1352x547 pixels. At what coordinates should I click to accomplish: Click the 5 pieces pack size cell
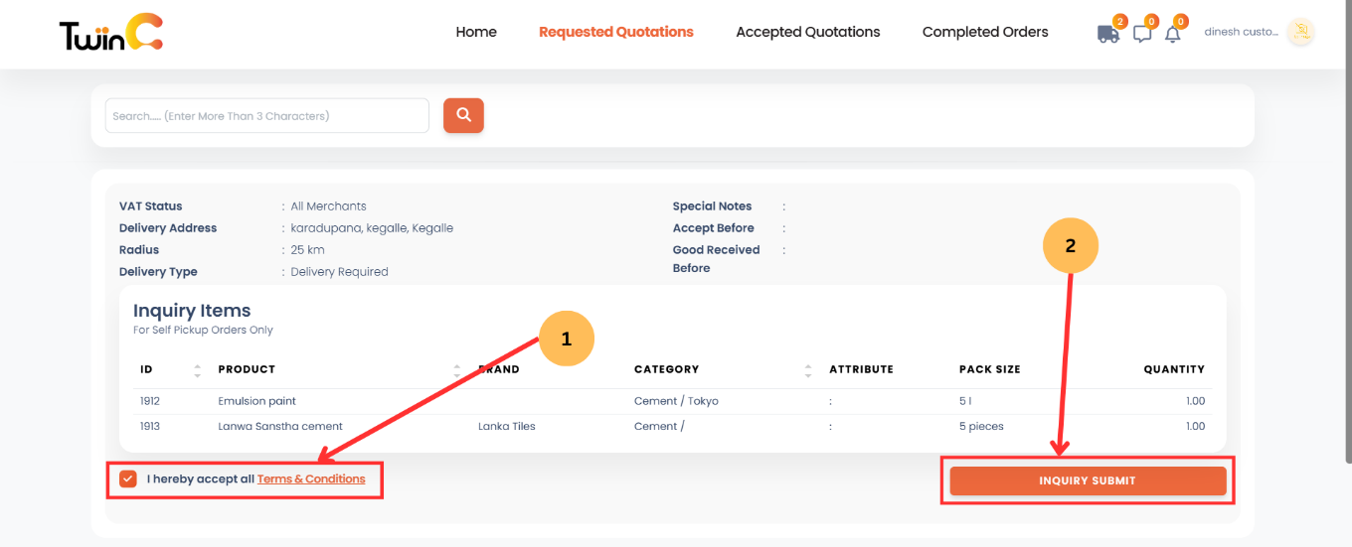[981, 426]
